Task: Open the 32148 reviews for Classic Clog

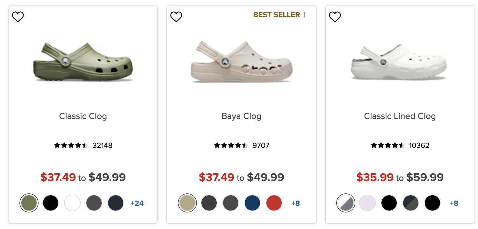Action: tap(102, 146)
